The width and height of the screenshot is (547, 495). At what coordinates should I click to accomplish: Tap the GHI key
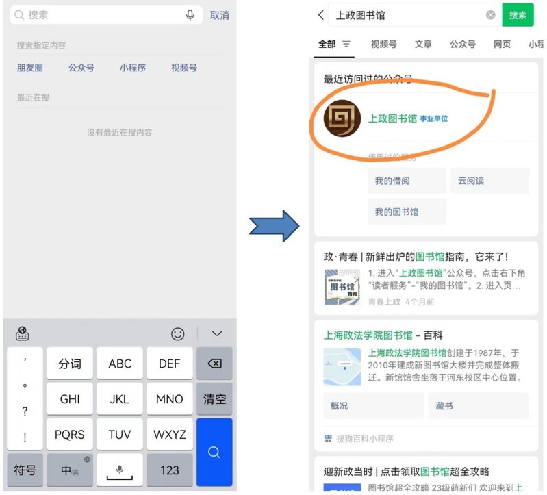70,398
